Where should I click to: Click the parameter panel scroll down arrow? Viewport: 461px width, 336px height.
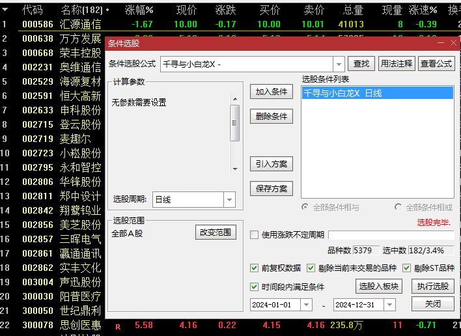click(x=235, y=169)
